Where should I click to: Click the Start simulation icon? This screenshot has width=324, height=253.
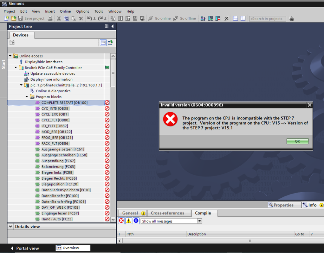[x=135, y=18]
